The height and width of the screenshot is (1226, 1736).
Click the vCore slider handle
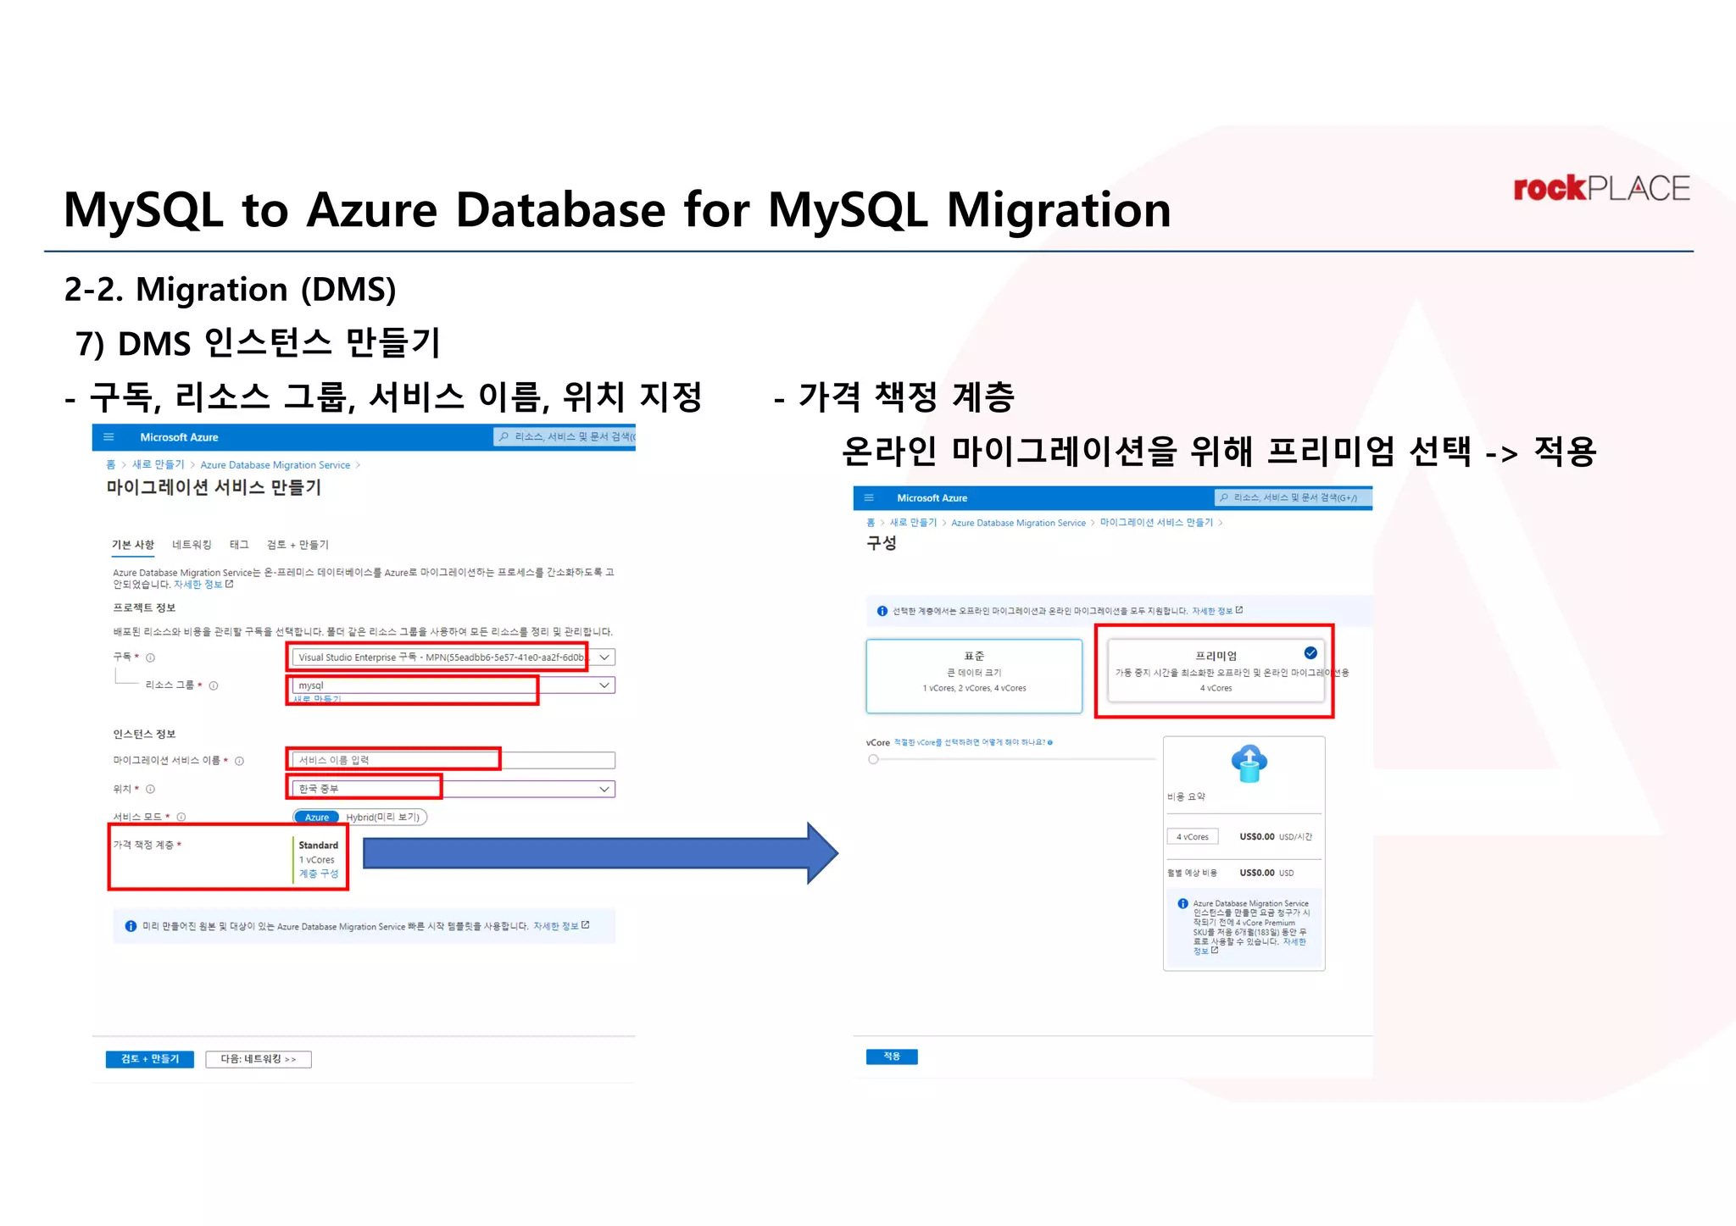[873, 759]
